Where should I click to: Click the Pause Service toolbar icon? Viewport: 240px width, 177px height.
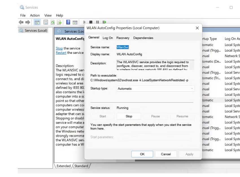pyautogui.click(x=97, y=22)
